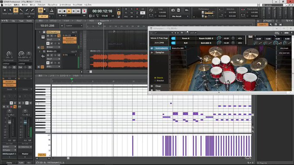Toggle read automation R on track 1
Viewport: 294px width, 165px height.
coord(48,44)
